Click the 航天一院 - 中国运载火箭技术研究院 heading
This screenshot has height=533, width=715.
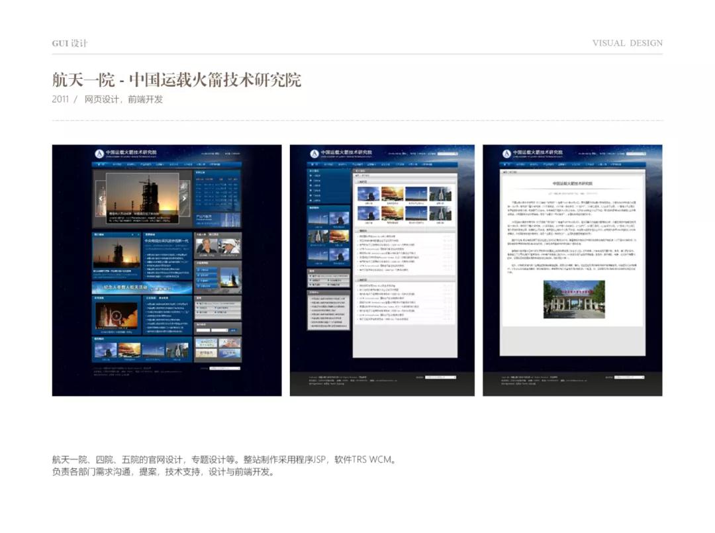pos(177,80)
